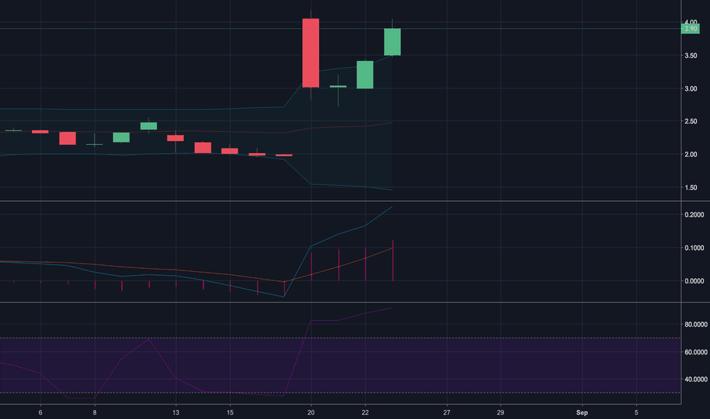The image size is (710, 419).
Task: Click the 60.0000 RSI axis label
Action: [x=696, y=352]
